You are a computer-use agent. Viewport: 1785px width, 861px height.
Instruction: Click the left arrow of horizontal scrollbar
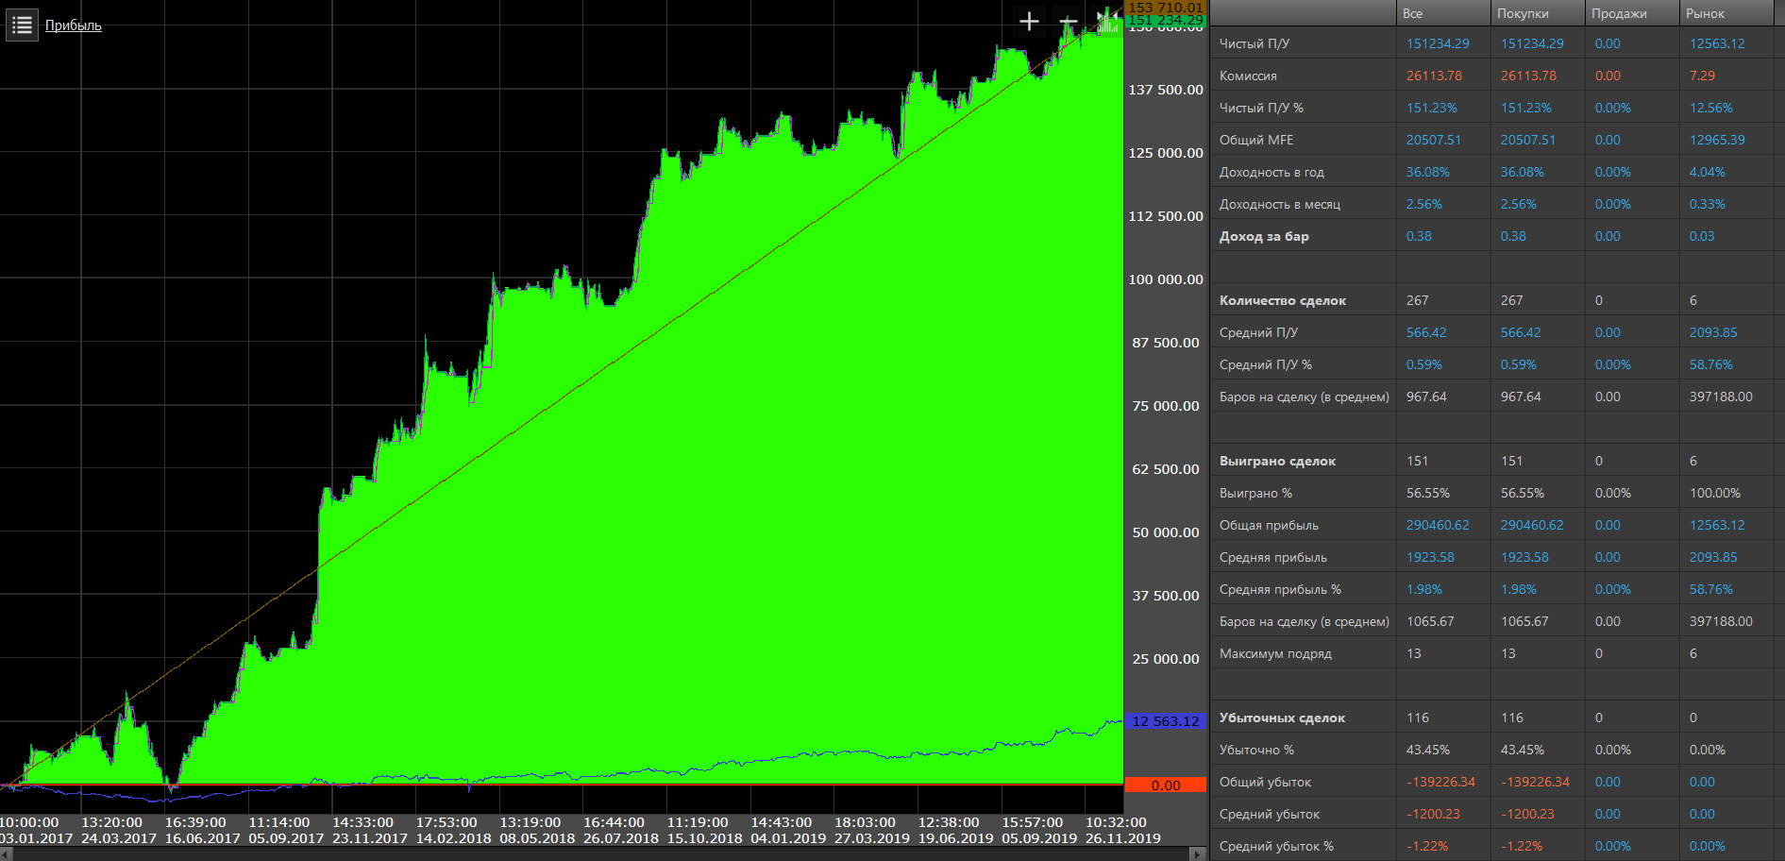pos(7,854)
